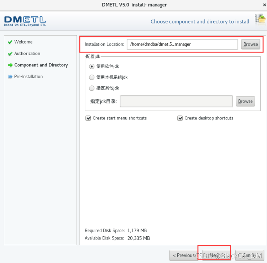Proceed with the Next button

pos(216,255)
